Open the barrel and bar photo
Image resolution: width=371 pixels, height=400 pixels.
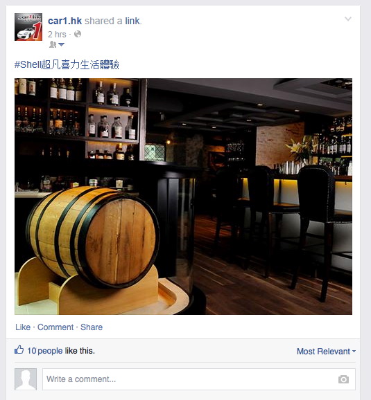[183, 197]
